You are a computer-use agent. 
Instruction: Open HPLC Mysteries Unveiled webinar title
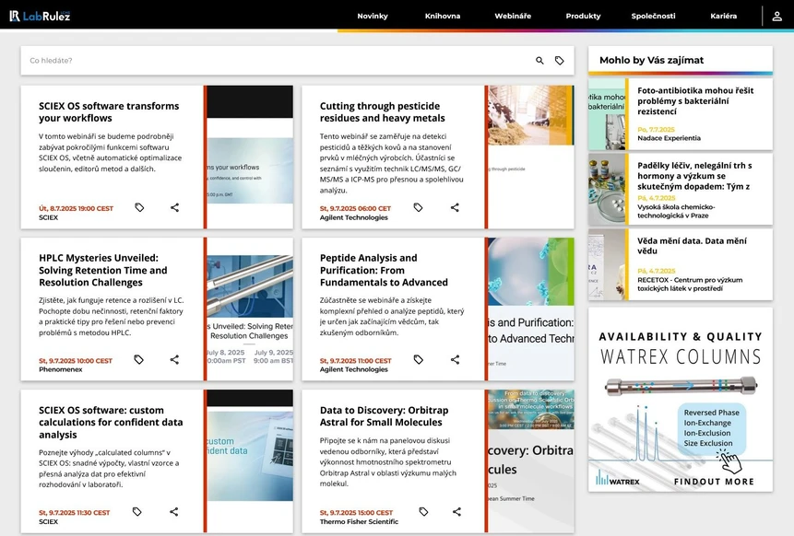coord(103,270)
